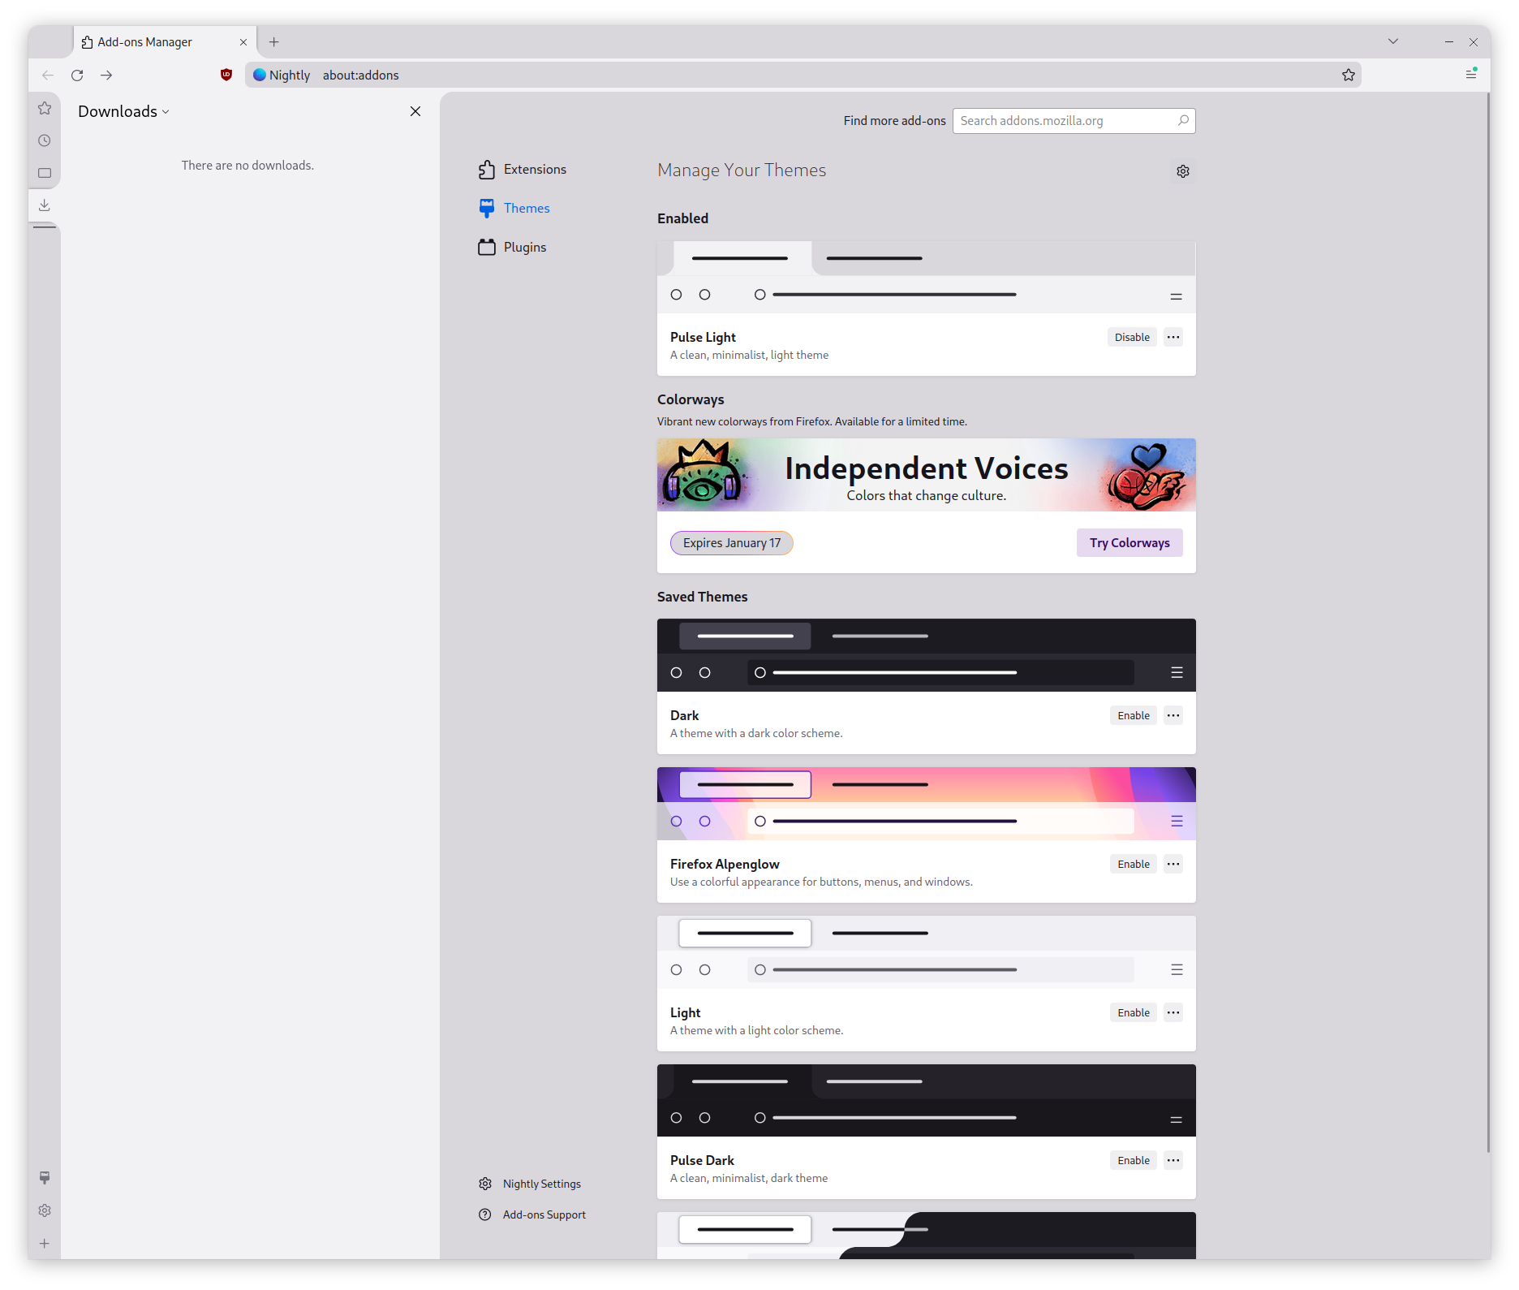Open the settings gear in the sidebar strip

click(x=45, y=1210)
